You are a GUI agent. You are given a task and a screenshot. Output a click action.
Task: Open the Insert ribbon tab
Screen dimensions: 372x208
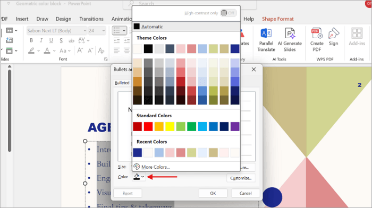[x=22, y=19]
